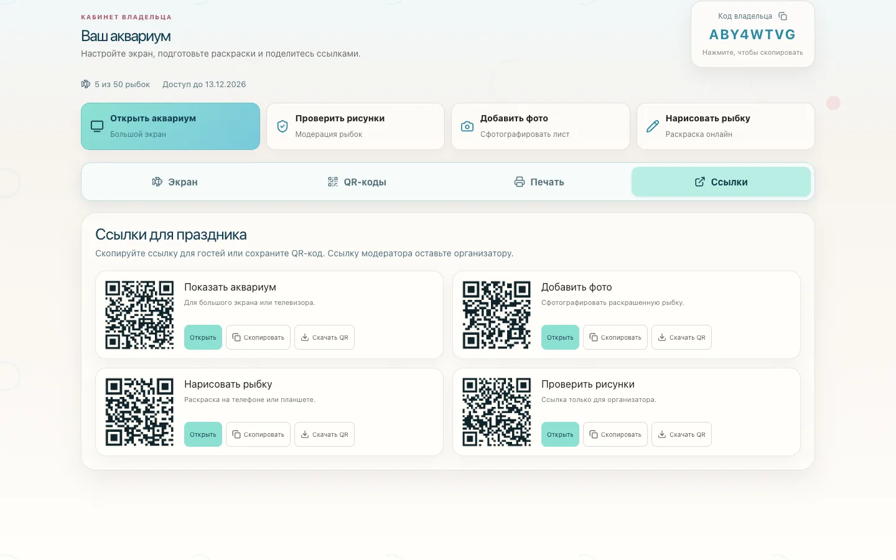Switch to the Экран tab
Image resolution: width=896 pixels, height=560 pixels.
[x=175, y=182]
